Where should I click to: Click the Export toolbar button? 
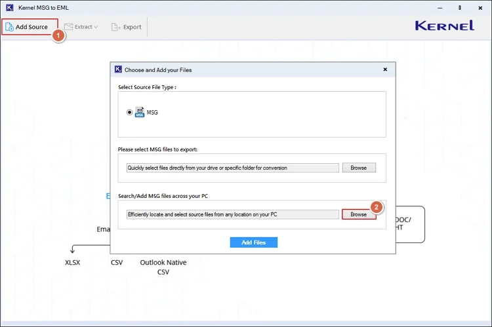(x=127, y=27)
